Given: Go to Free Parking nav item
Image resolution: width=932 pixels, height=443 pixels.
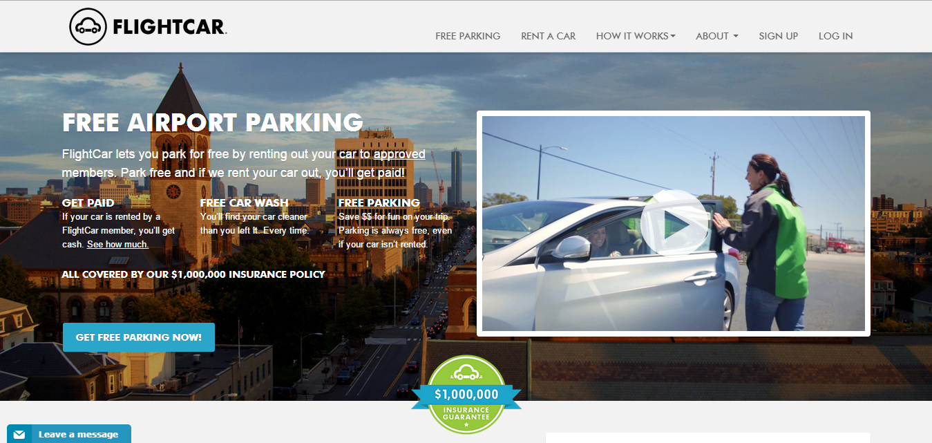Looking at the screenshot, I should [x=468, y=36].
